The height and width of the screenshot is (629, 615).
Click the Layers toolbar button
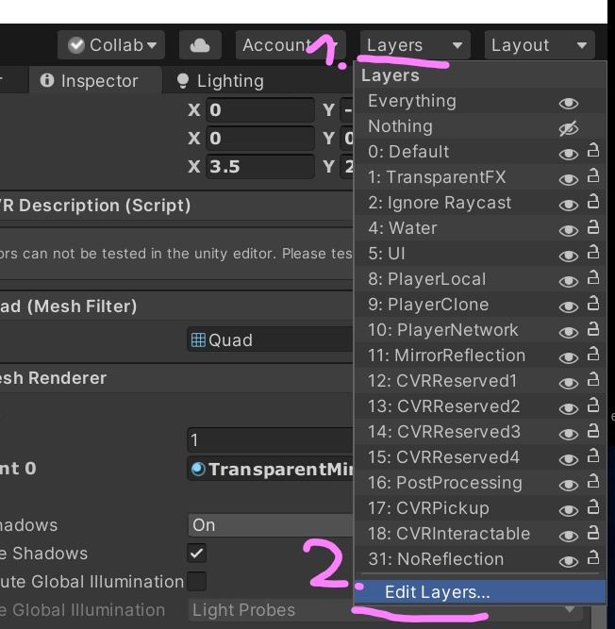[414, 45]
